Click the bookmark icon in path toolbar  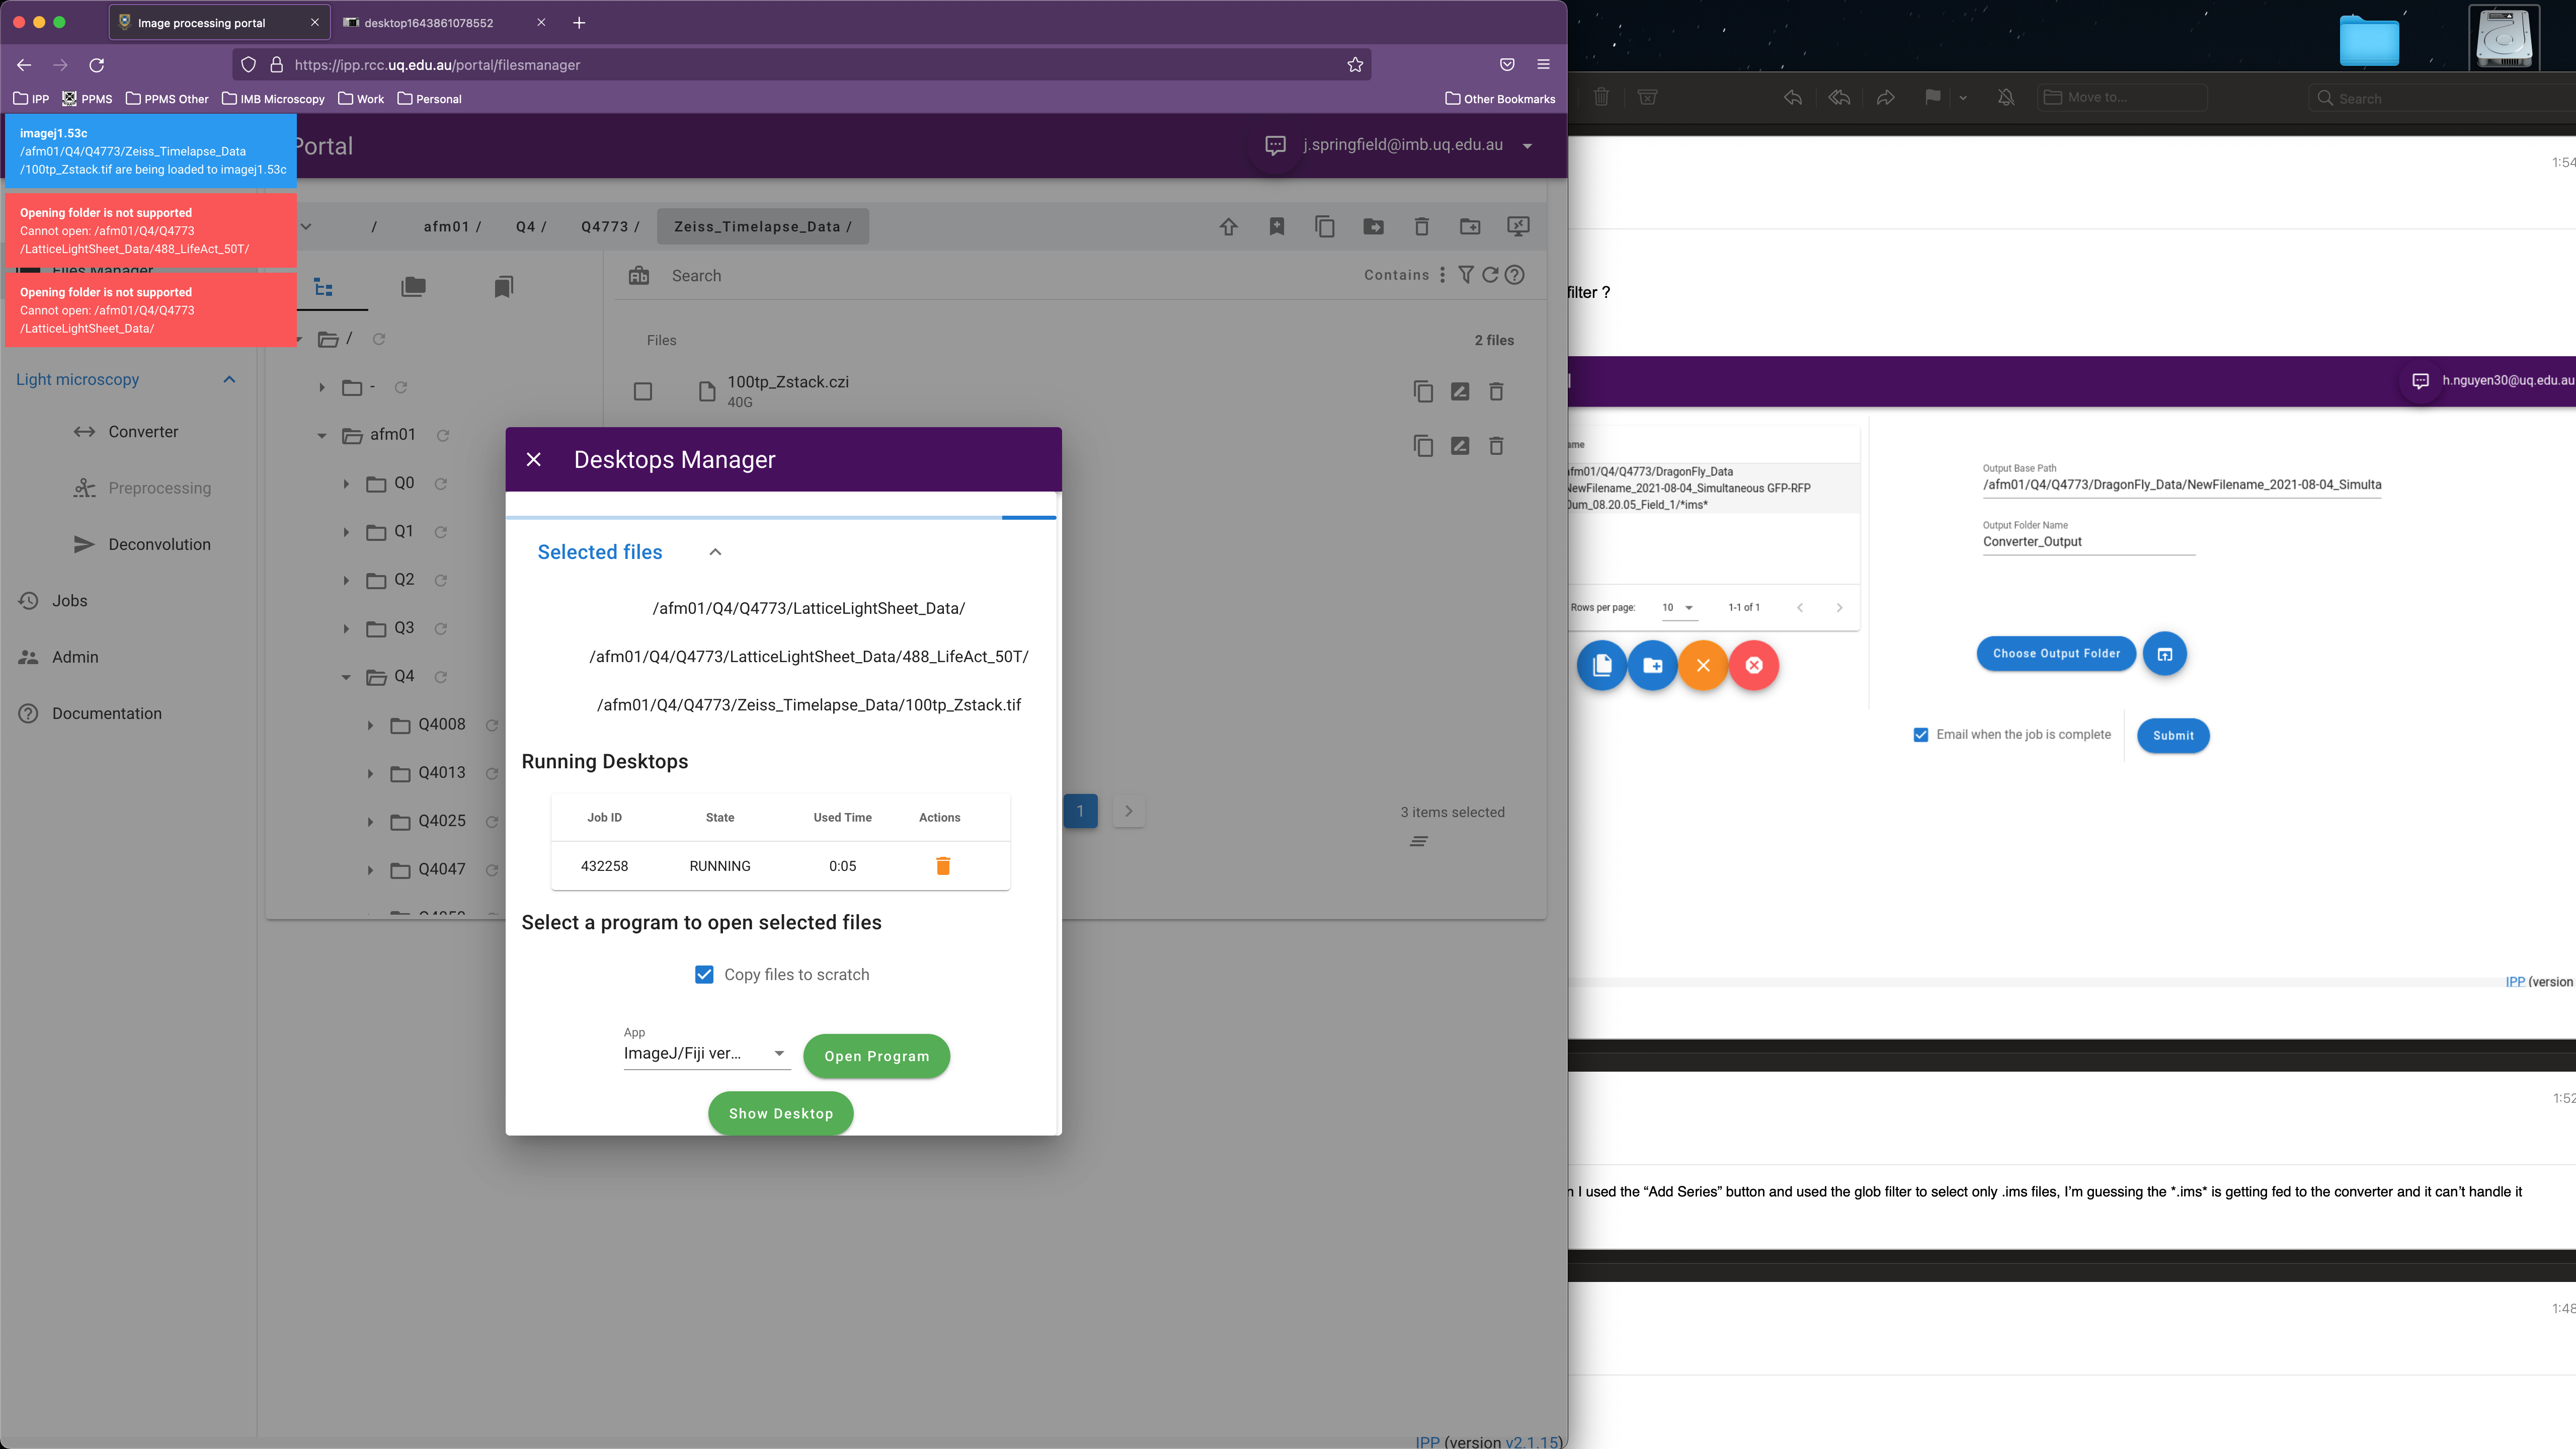[x=1276, y=227]
